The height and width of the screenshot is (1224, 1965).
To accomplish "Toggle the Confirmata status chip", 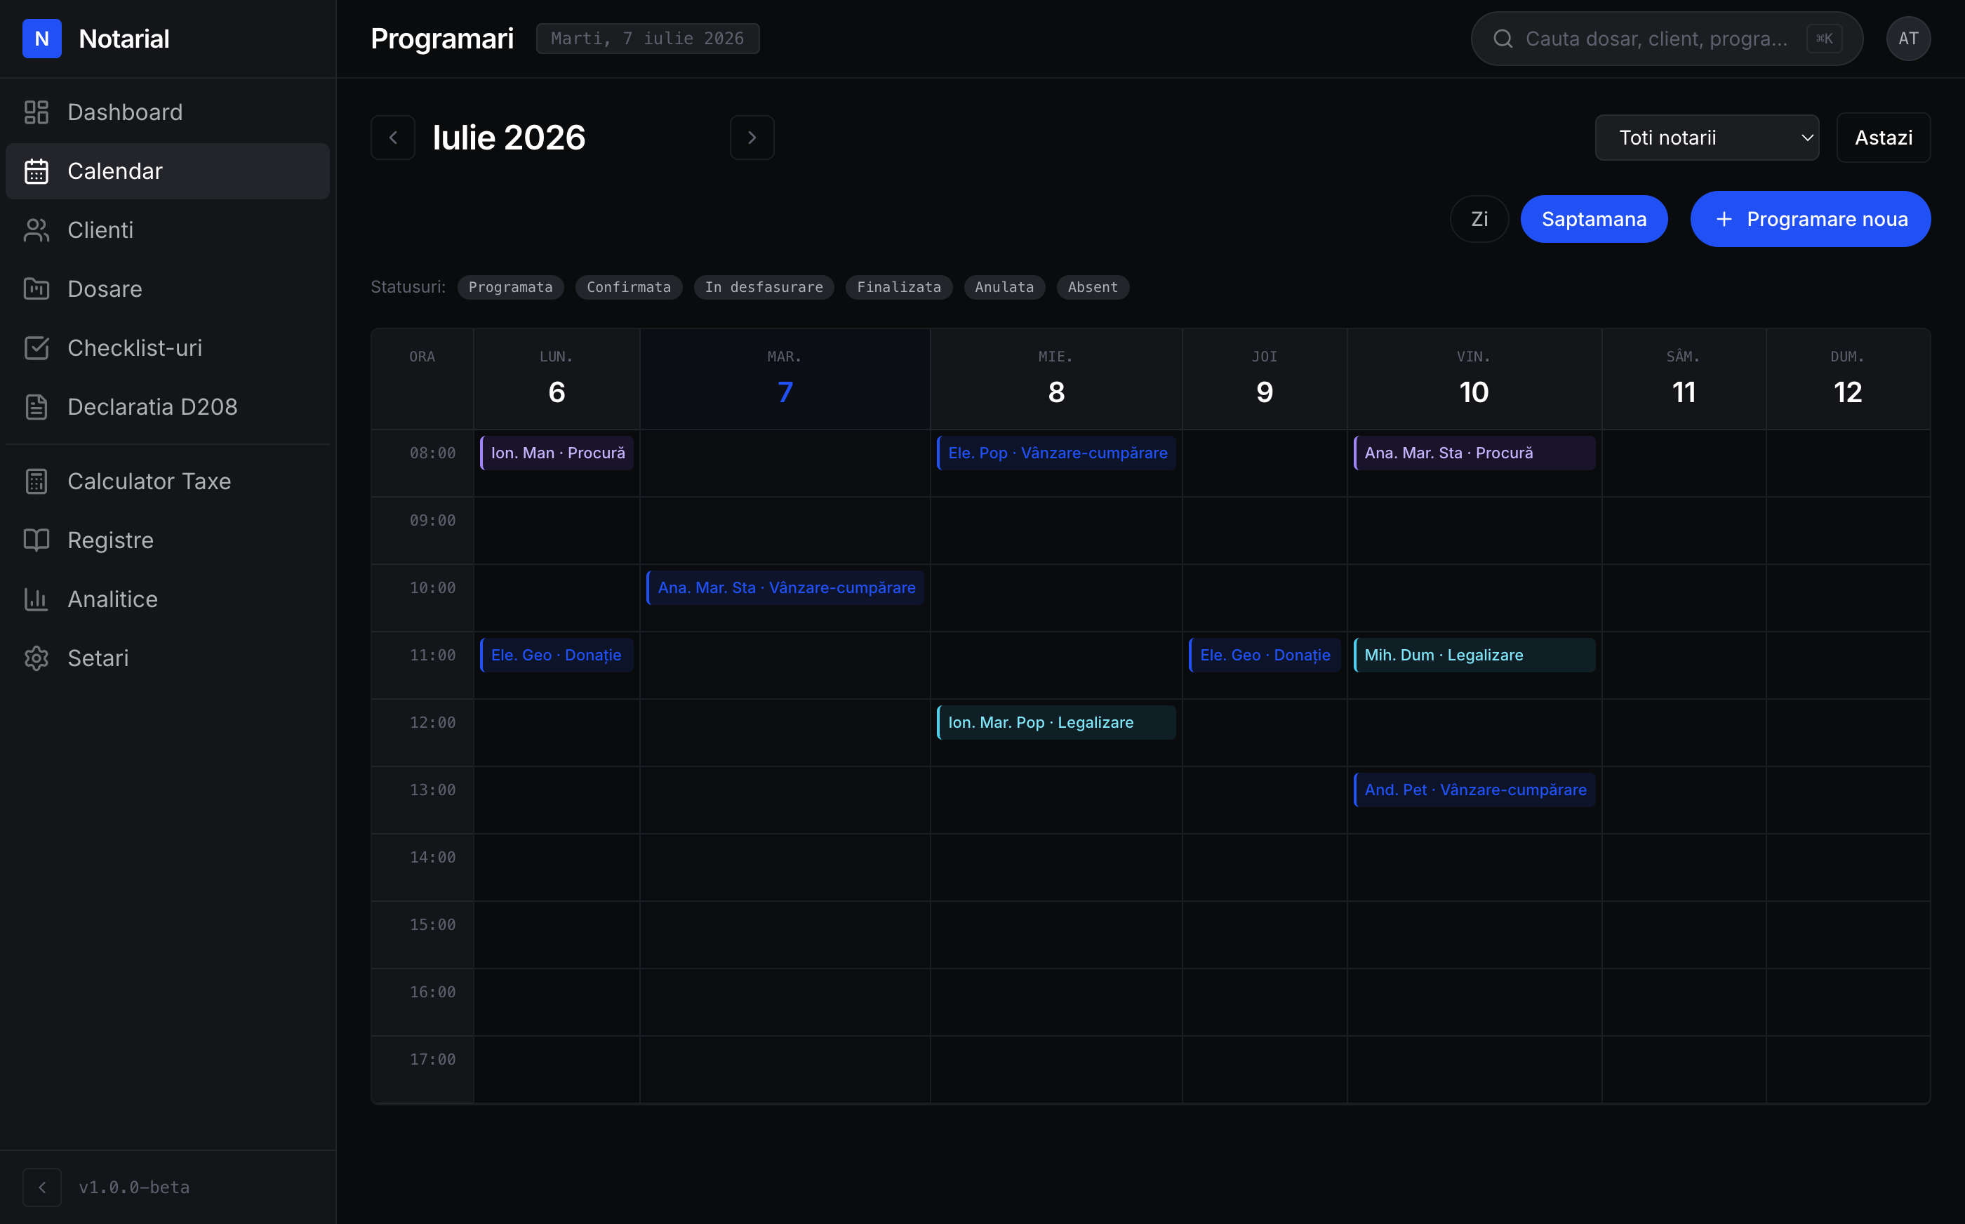I will [629, 286].
